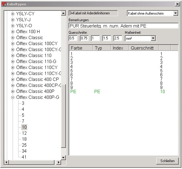The image size is (182, 169).
Task: Click the horizontal scrollbar right arrow
Action: pos(59,162)
